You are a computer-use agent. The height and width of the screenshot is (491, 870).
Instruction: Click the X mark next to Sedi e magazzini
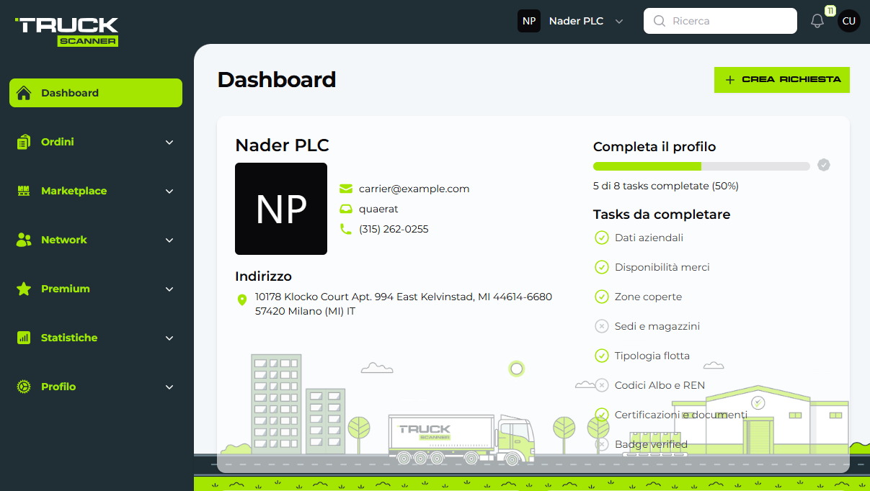pyautogui.click(x=601, y=326)
